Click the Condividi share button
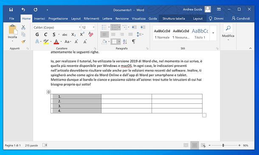Screen dimensions: 259x155 (241, 19)
